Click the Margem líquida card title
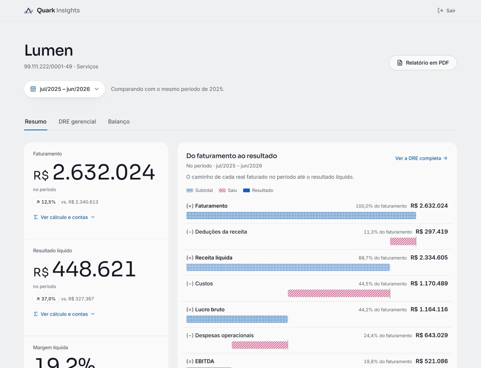The height and width of the screenshot is (368, 481). pyautogui.click(x=51, y=347)
